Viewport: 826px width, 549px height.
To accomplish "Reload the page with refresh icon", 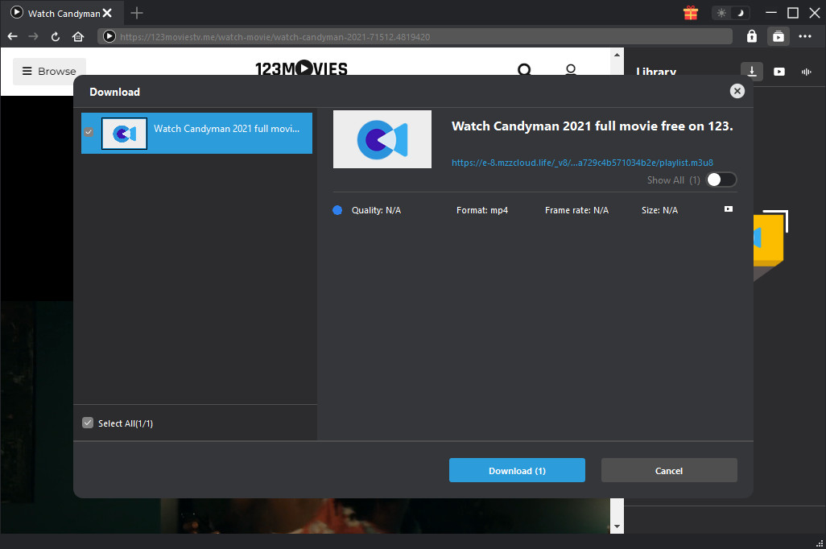I will coord(56,36).
